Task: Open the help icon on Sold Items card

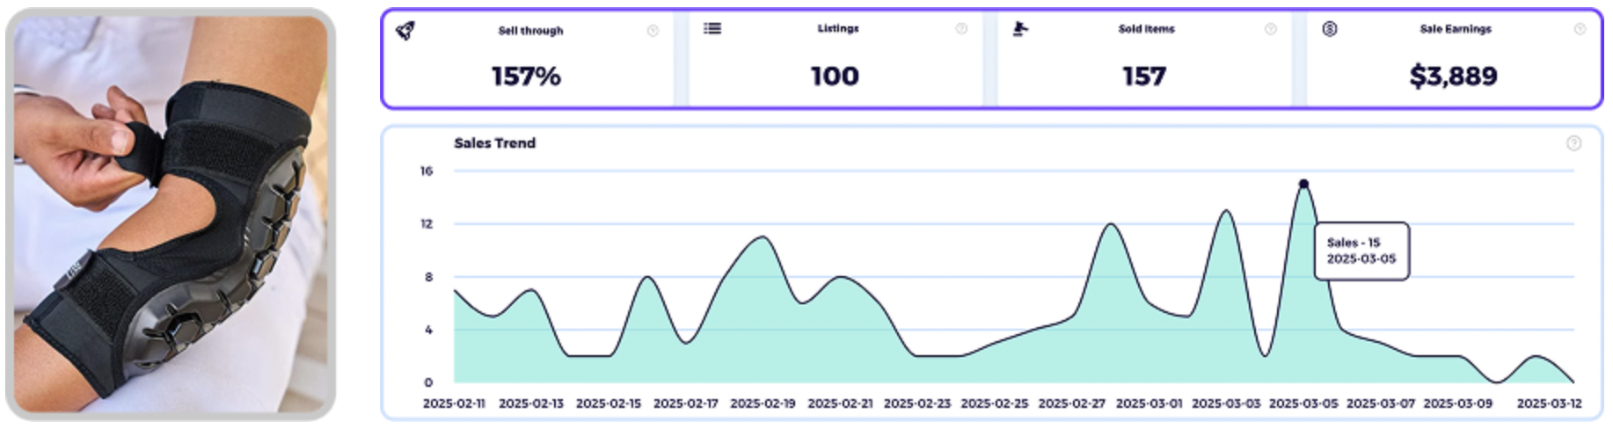Action: 1270,29
